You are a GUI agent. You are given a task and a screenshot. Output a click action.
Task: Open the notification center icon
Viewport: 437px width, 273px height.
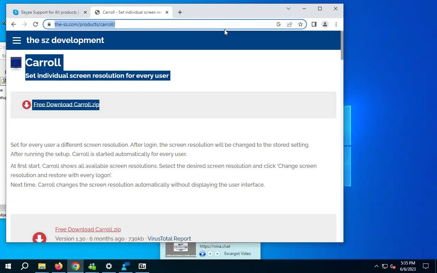426,266
